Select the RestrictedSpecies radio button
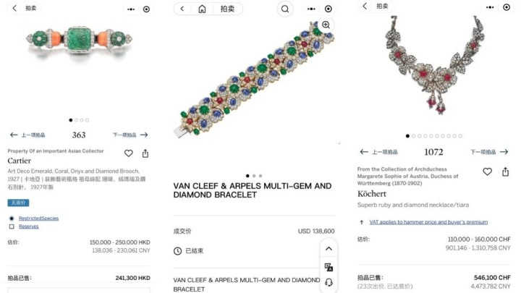This screenshot has width=521, height=293. 12,218
